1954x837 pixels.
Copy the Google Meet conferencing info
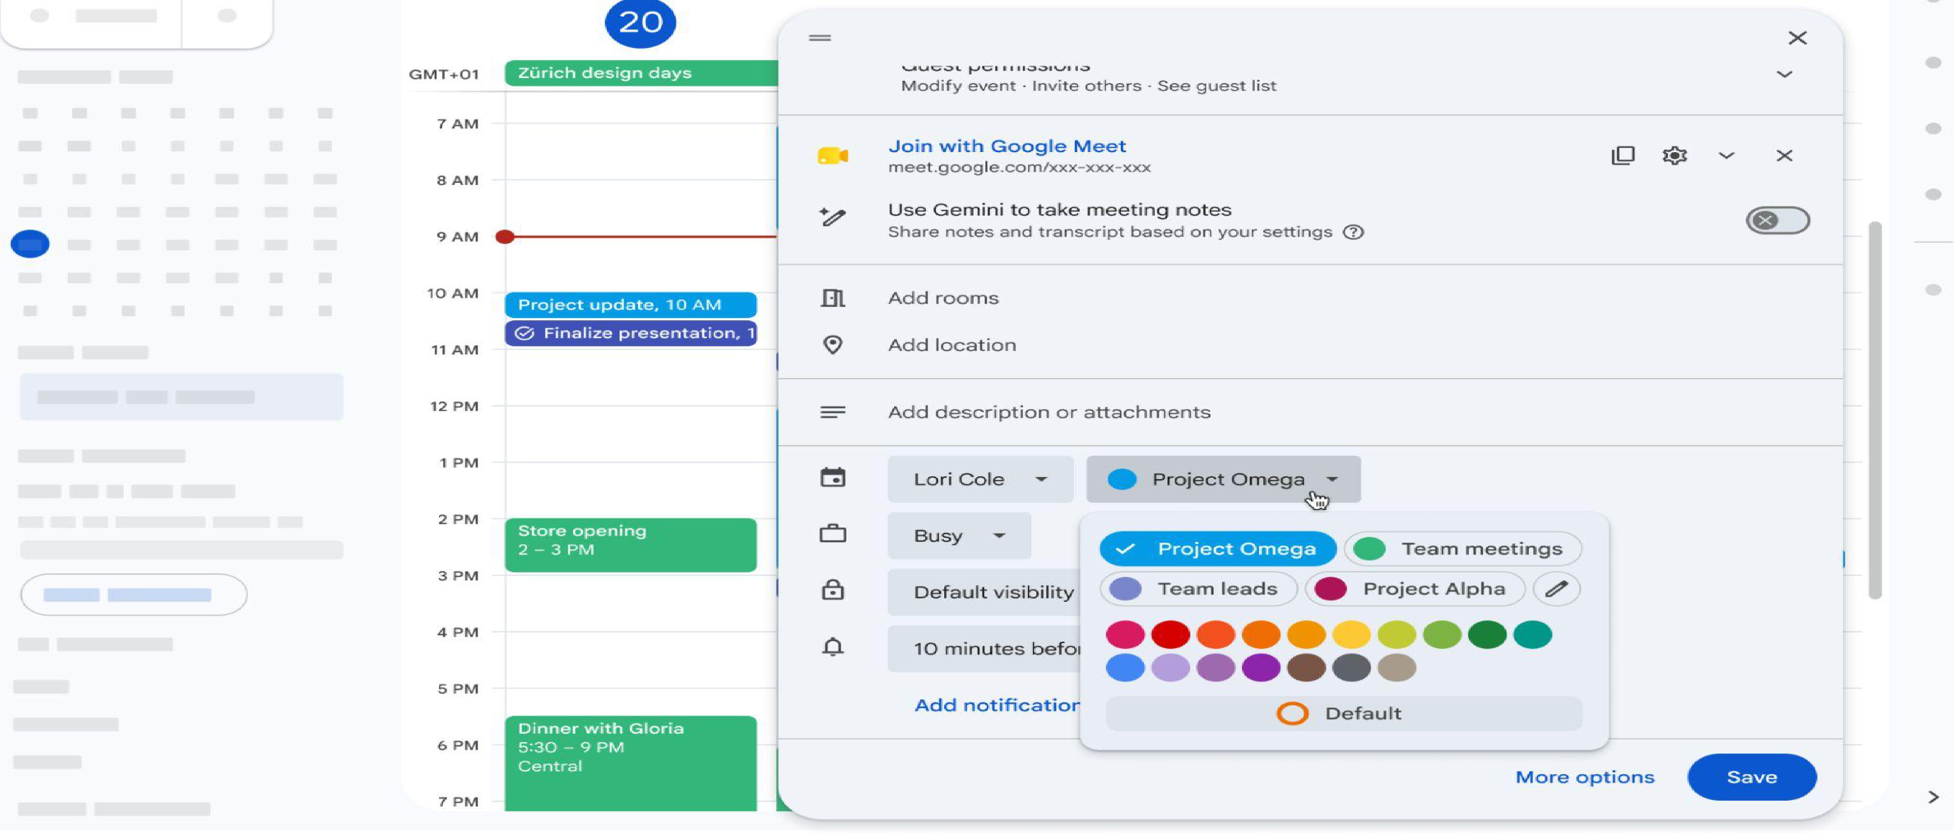1623,156
